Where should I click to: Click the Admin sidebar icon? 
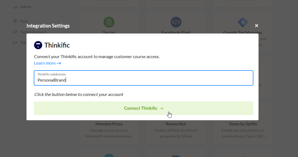[x=15, y=7]
